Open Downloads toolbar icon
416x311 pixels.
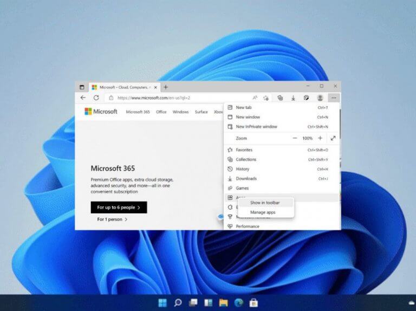[293, 98]
